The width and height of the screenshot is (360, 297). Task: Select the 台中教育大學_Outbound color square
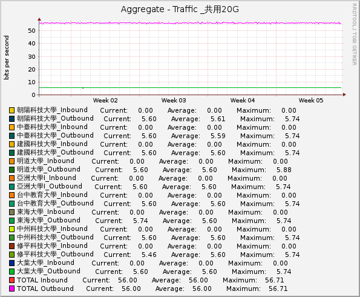pyautogui.click(x=11, y=204)
